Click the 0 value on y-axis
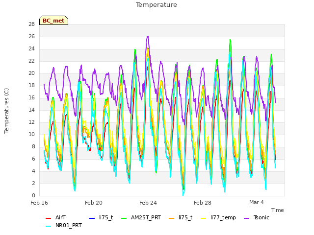Viewport: 314px width, 235px height. coord(33,195)
